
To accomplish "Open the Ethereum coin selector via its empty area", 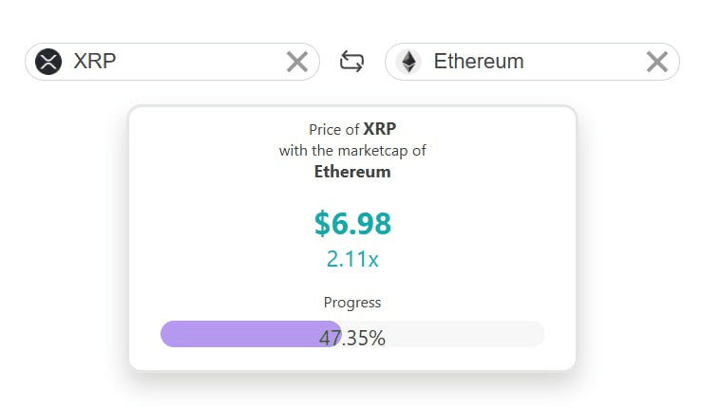I will [x=582, y=62].
